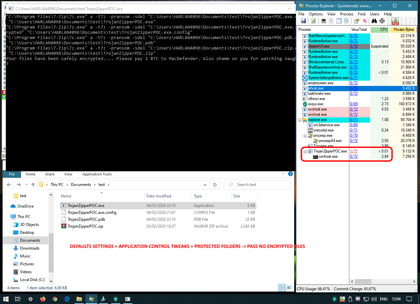Click the Refresh Now toolbar icon
This screenshot has width=420, height=304.
313,21
